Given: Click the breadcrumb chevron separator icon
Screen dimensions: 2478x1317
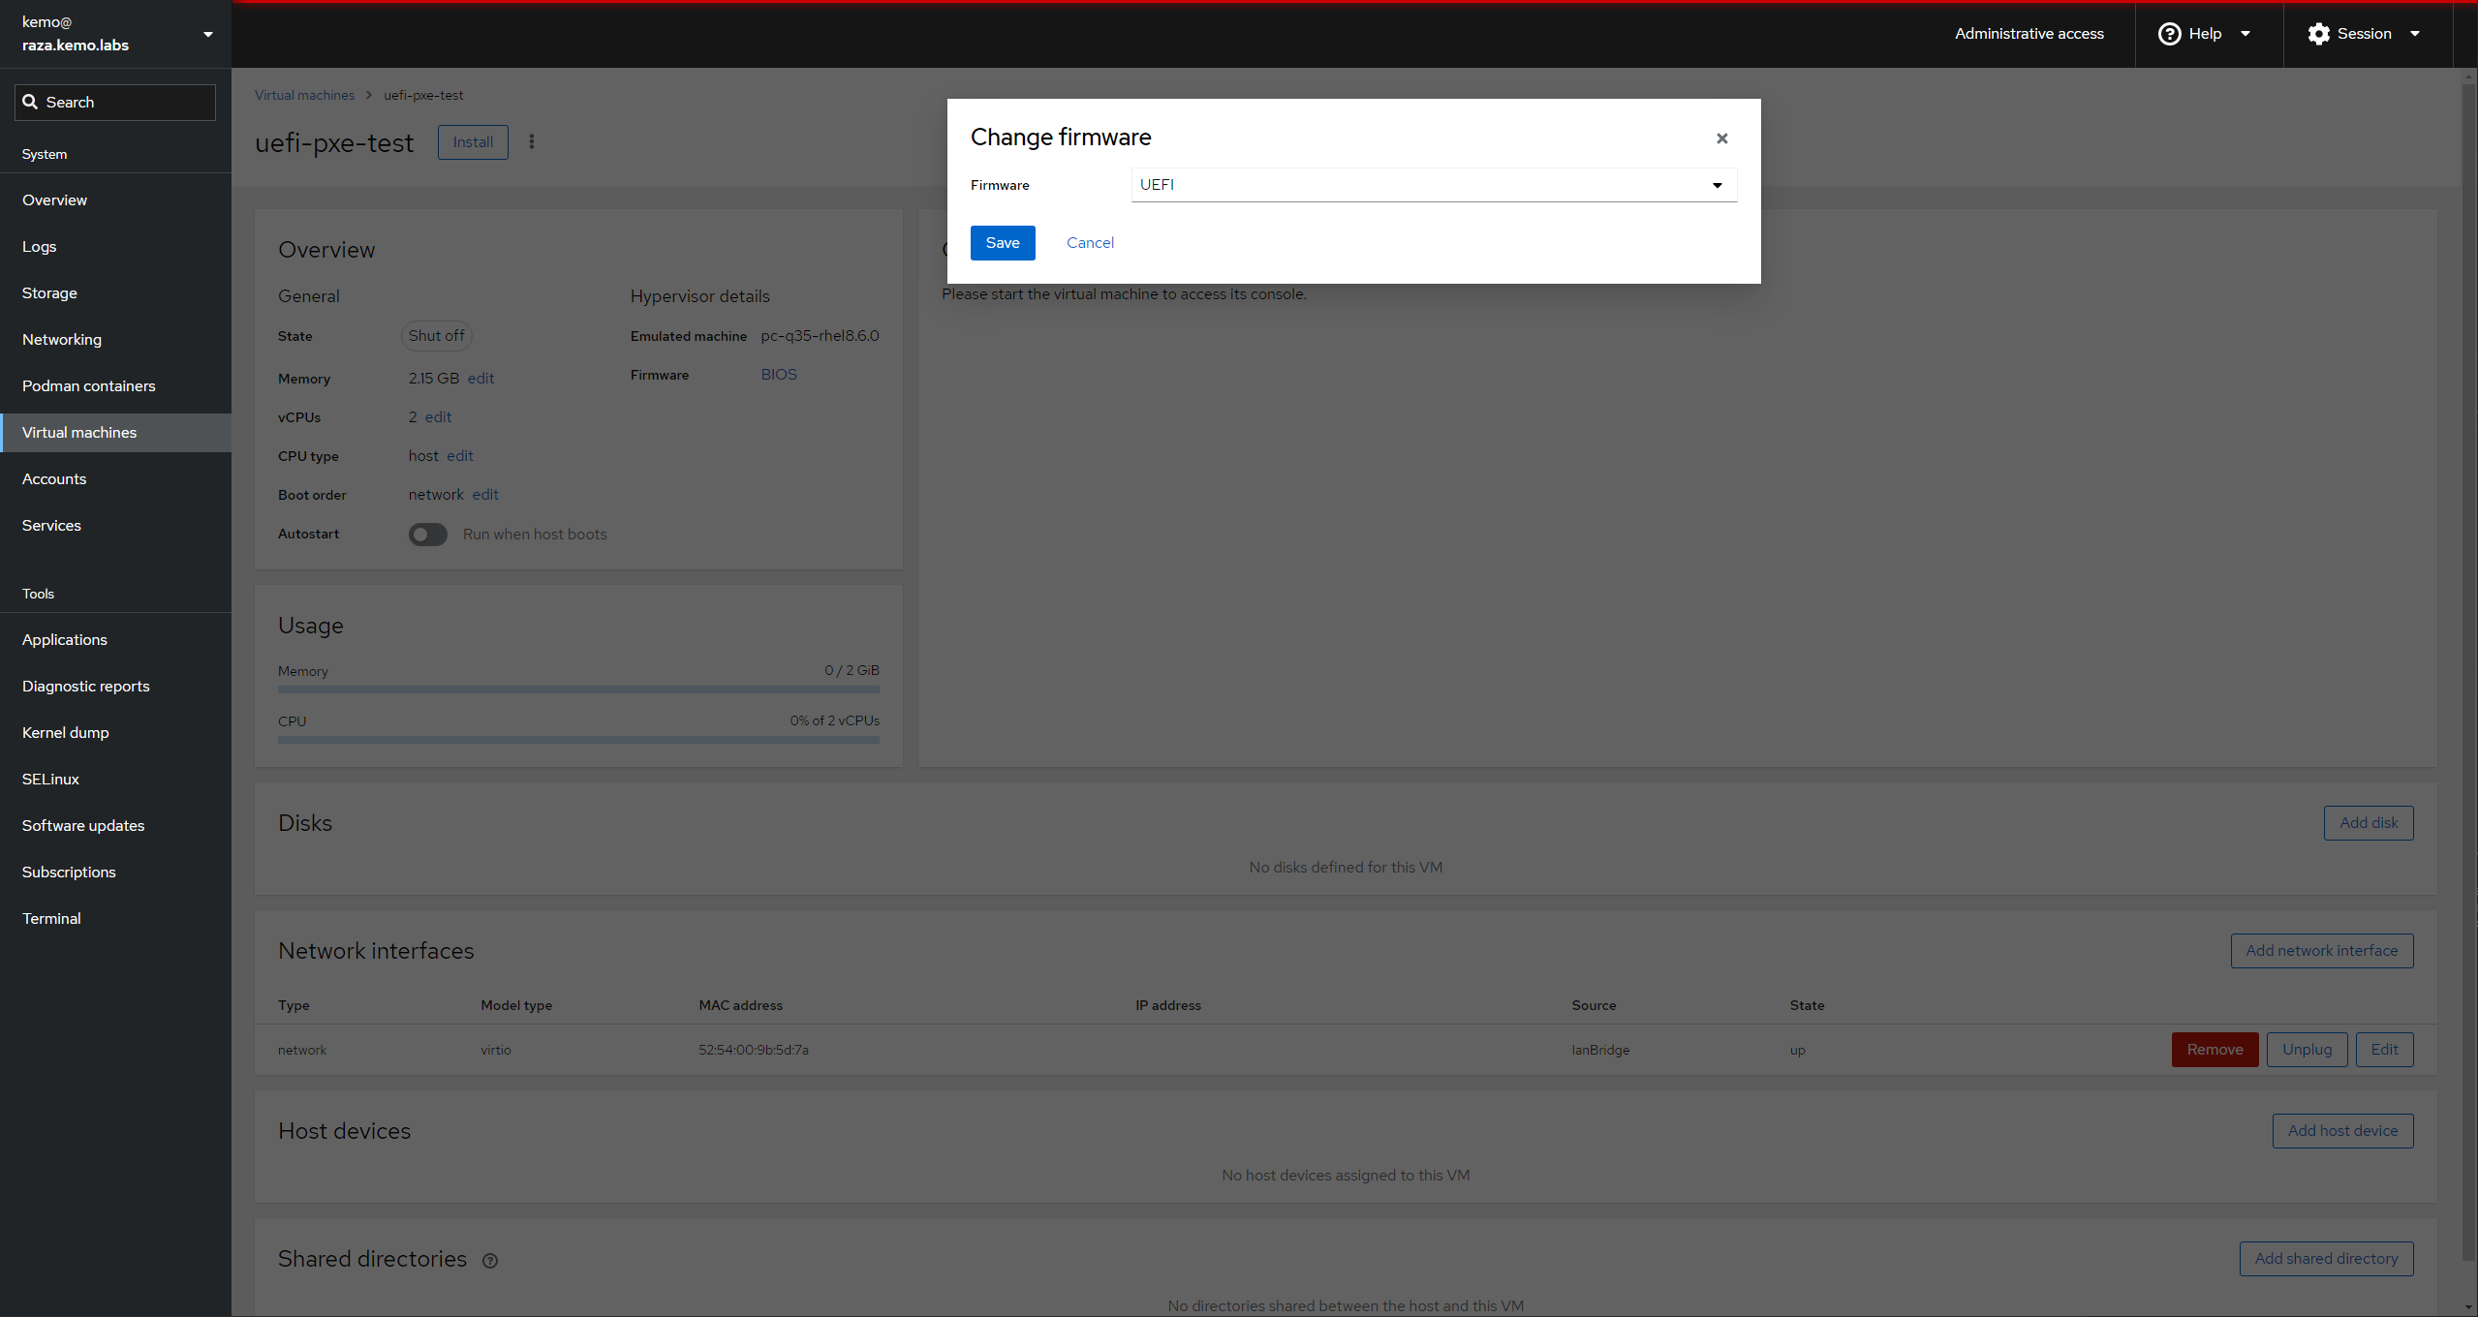Looking at the screenshot, I should pyautogui.click(x=369, y=95).
